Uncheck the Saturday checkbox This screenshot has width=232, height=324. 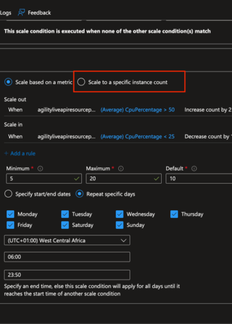click(x=65, y=225)
